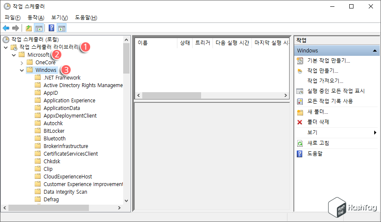The height and width of the screenshot is (222, 381).
Task: Select the CertificateServicesClient folder
Action: coord(71,154)
